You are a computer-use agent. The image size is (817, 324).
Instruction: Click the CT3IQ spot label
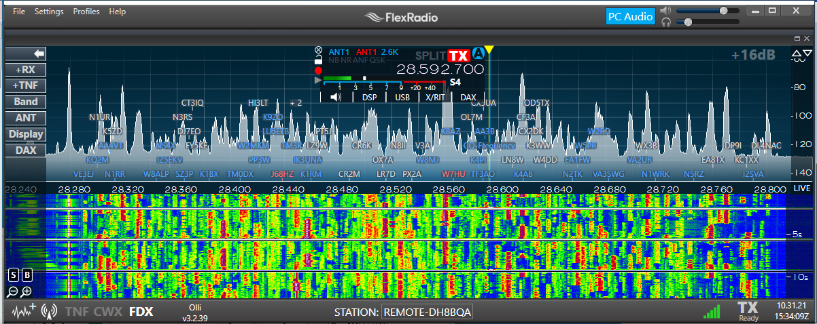coord(192,103)
